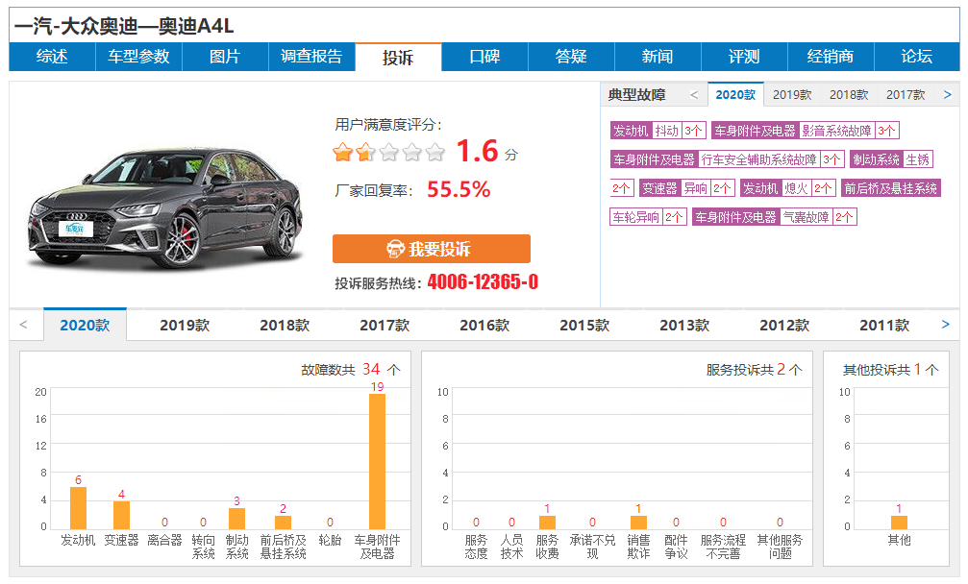Screen dimensions: 968x584
Task: Click the fifth empty rating star
Action: coord(434,152)
